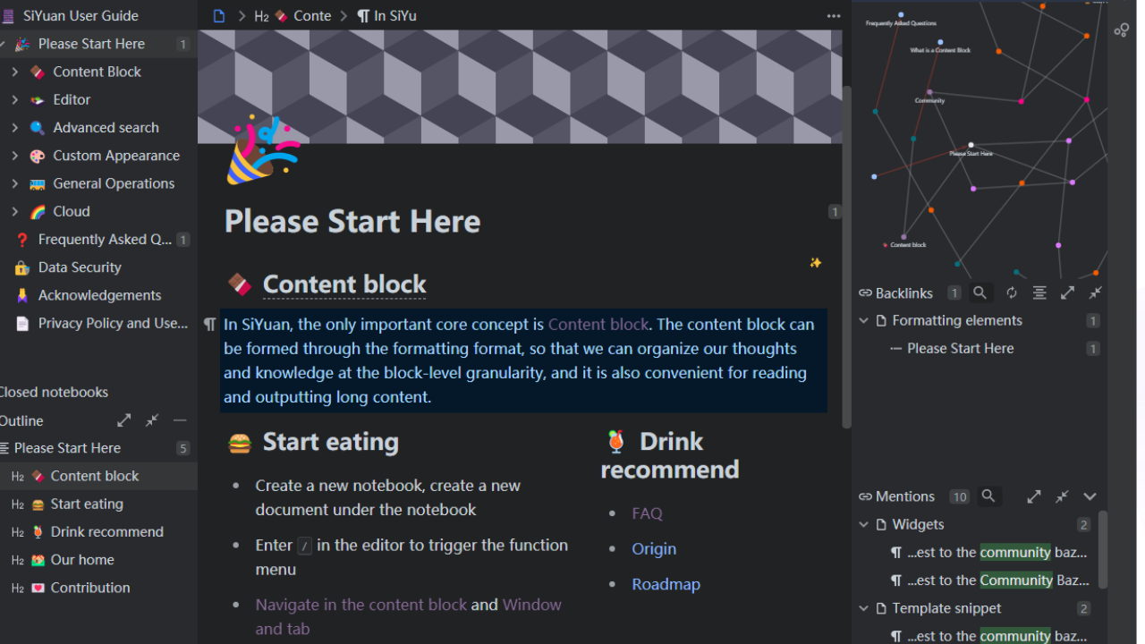Expand the General Operations folder
The width and height of the screenshot is (1145, 644).
[15, 183]
